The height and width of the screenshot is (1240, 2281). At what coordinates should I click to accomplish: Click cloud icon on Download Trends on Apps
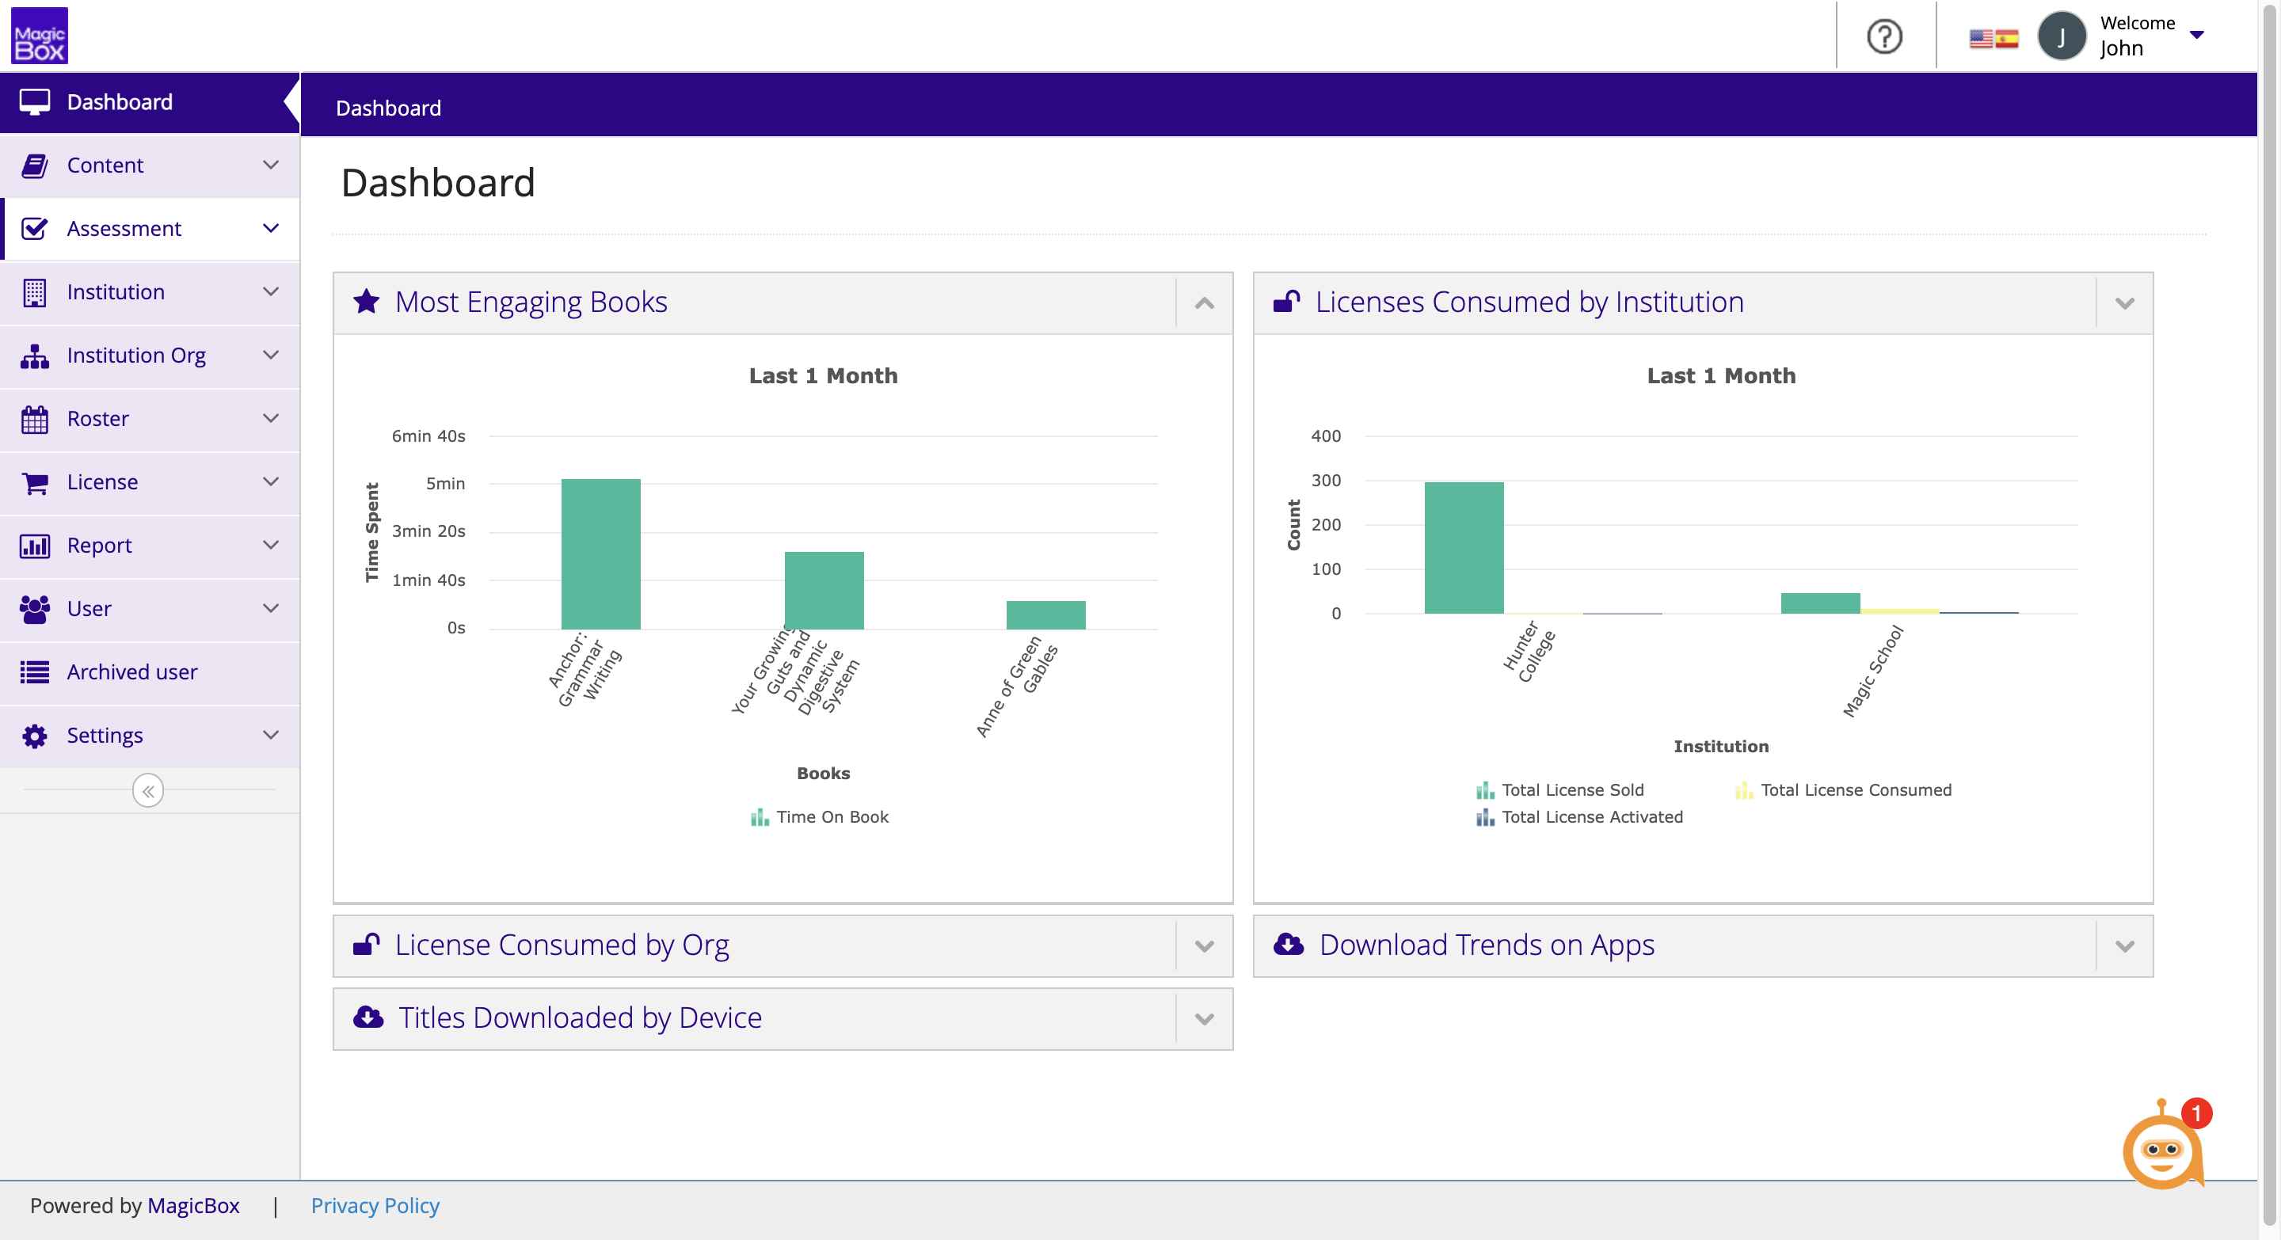coord(1289,945)
